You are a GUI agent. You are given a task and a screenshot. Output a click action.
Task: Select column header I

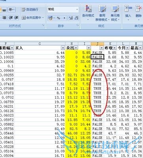pyautogui.click(x=84, y=44)
